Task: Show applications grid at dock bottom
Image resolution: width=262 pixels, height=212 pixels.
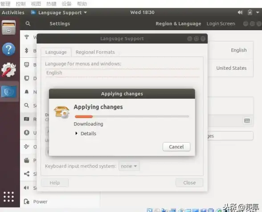Action: tap(9, 197)
